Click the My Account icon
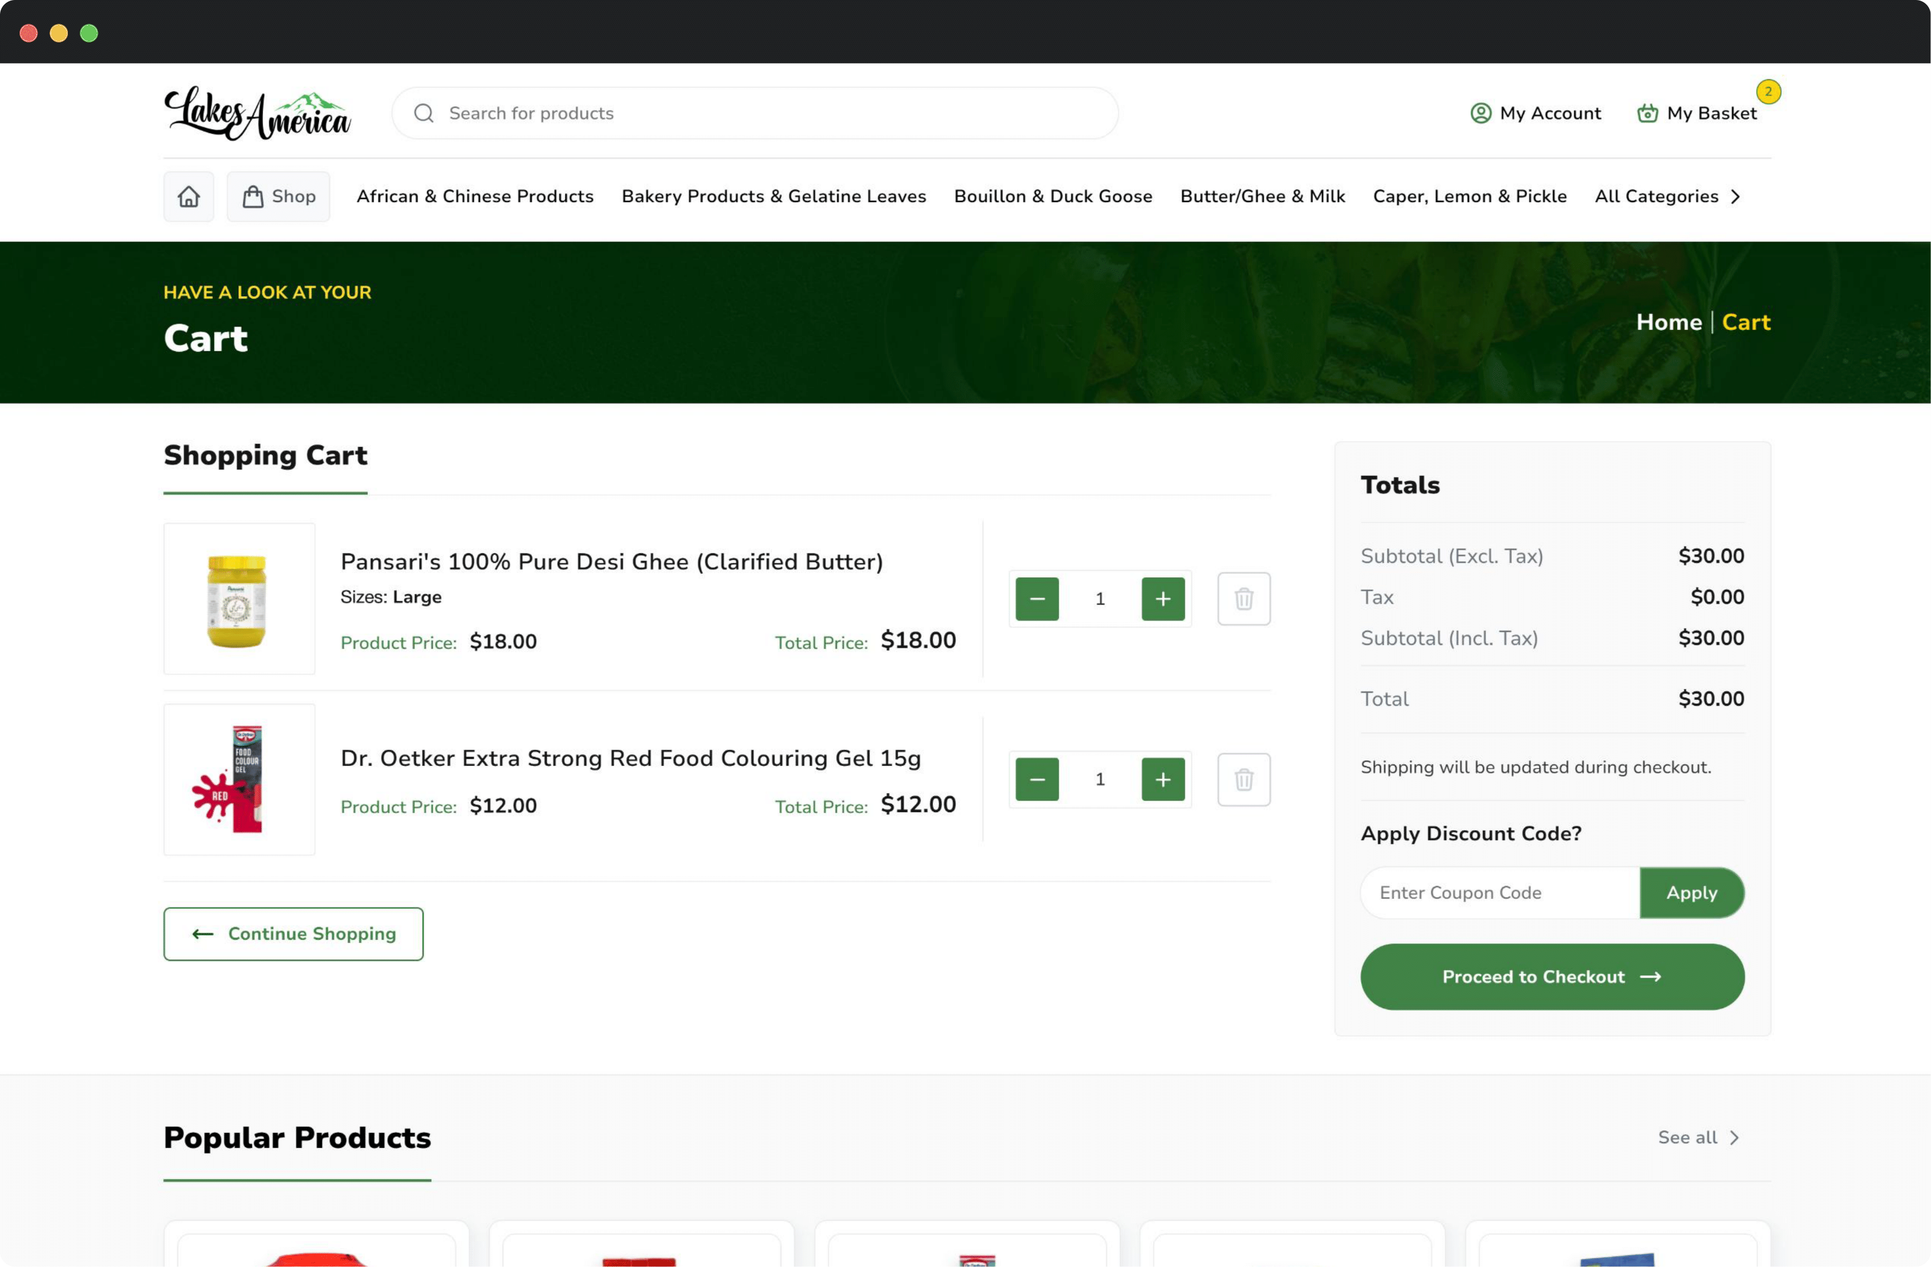The image size is (1931, 1267). [x=1481, y=113]
